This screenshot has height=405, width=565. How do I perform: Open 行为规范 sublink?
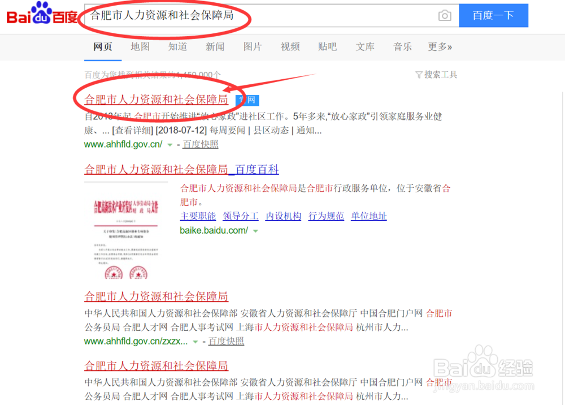pyautogui.click(x=326, y=216)
